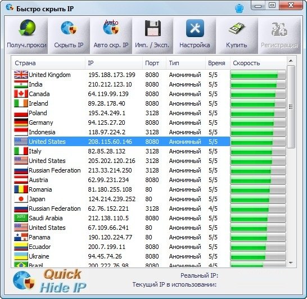Screen dimensions: 307x299
Task: Click the Ecuador flag icon
Action: [x=21, y=247]
